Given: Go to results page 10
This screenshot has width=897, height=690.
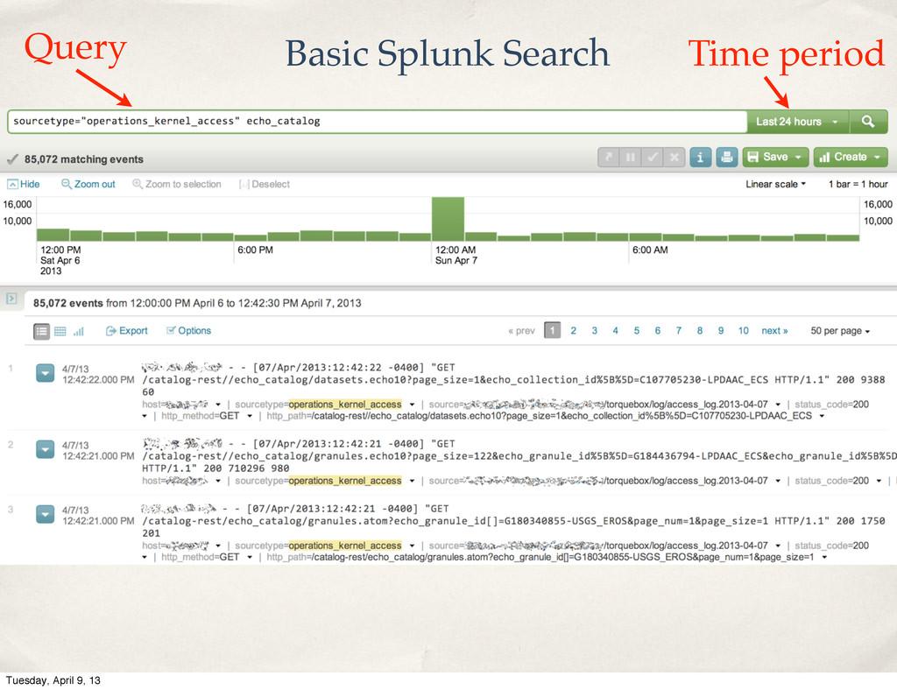Looking at the screenshot, I should 743,330.
